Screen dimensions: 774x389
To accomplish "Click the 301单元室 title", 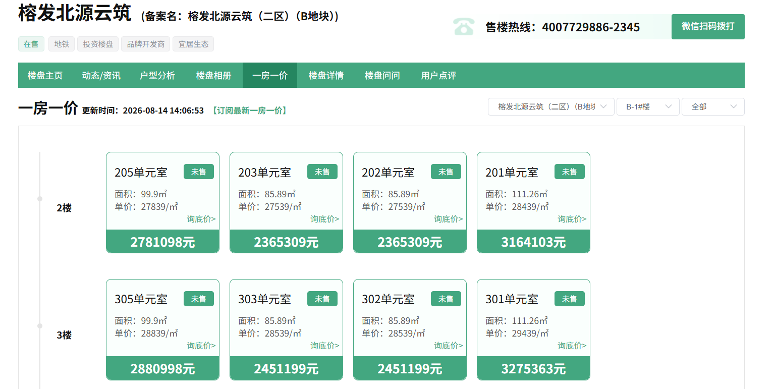I will click(x=512, y=299).
